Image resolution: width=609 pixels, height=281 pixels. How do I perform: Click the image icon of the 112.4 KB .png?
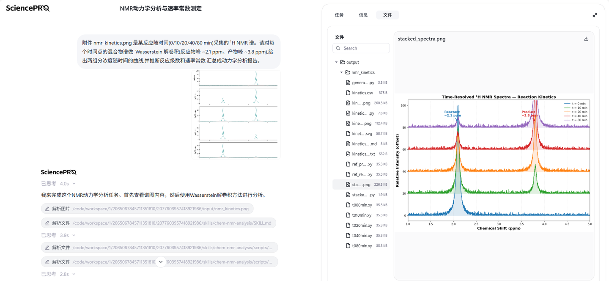(x=348, y=123)
